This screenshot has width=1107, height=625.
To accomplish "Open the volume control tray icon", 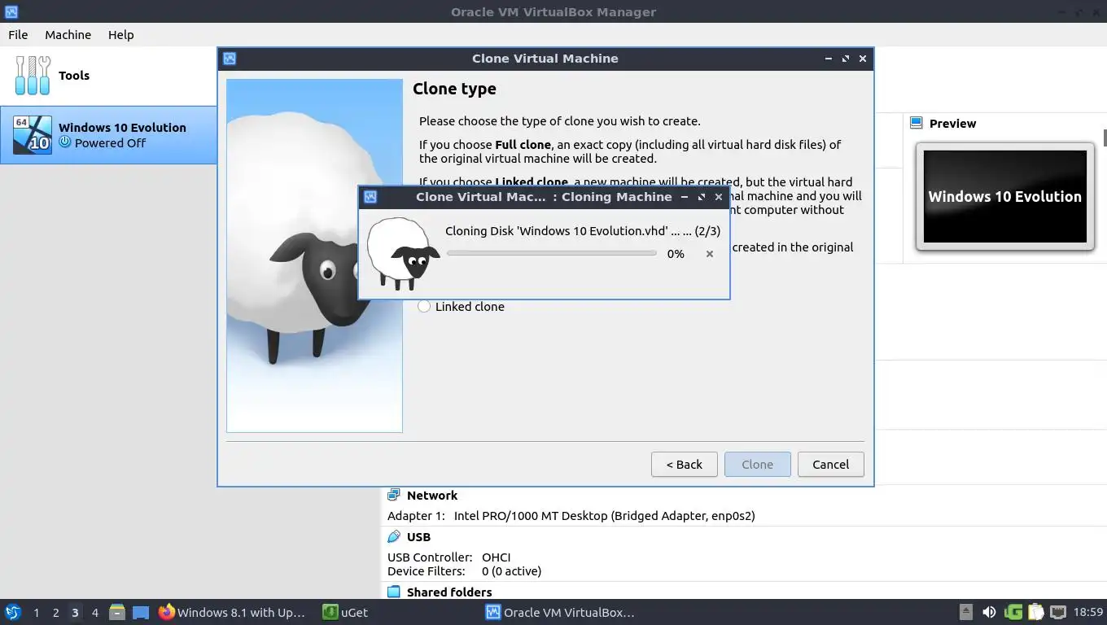I will click(989, 612).
